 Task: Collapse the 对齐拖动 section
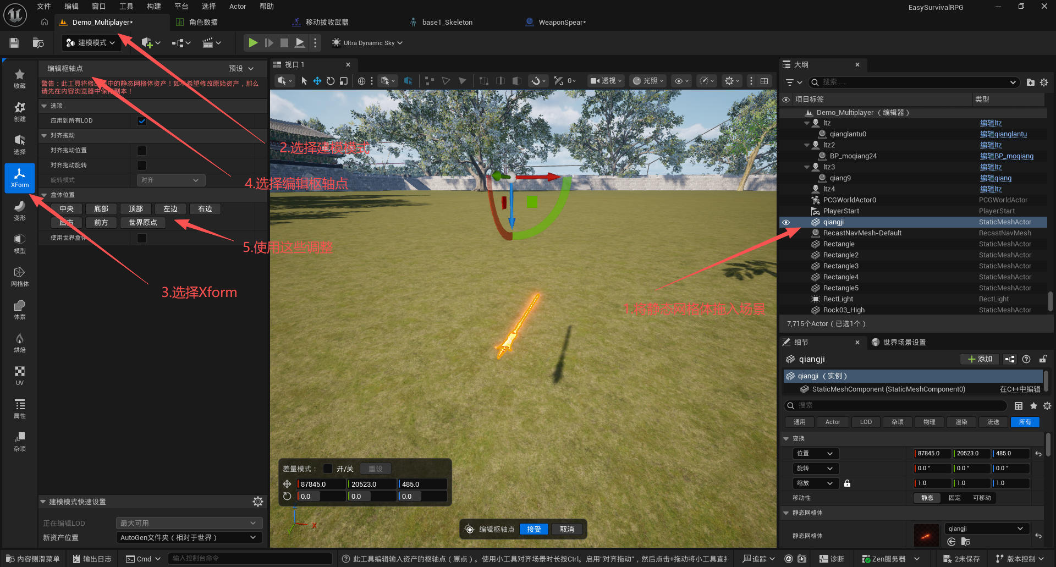tap(44, 135)
